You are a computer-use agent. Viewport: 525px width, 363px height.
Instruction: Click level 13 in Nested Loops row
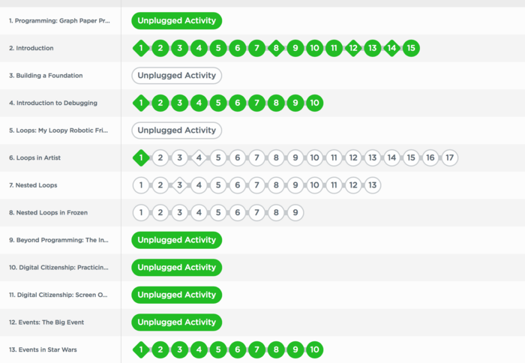coord(372,185)
